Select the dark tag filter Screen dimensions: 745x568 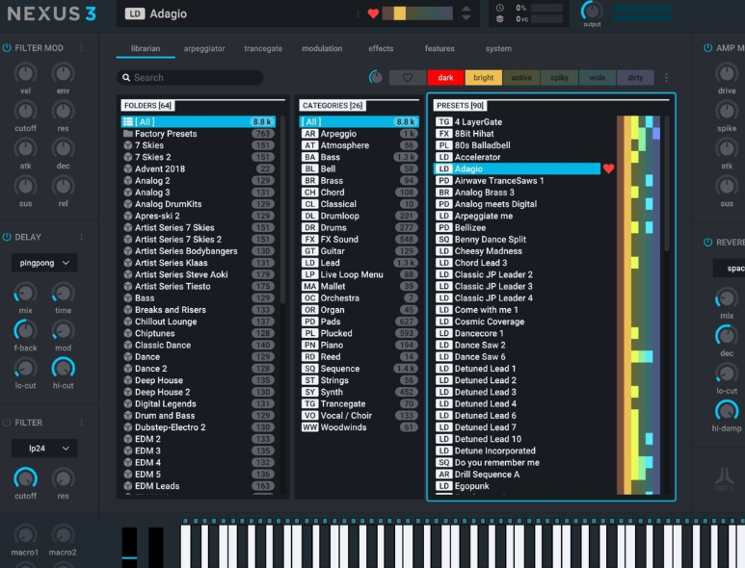[445, 78]
